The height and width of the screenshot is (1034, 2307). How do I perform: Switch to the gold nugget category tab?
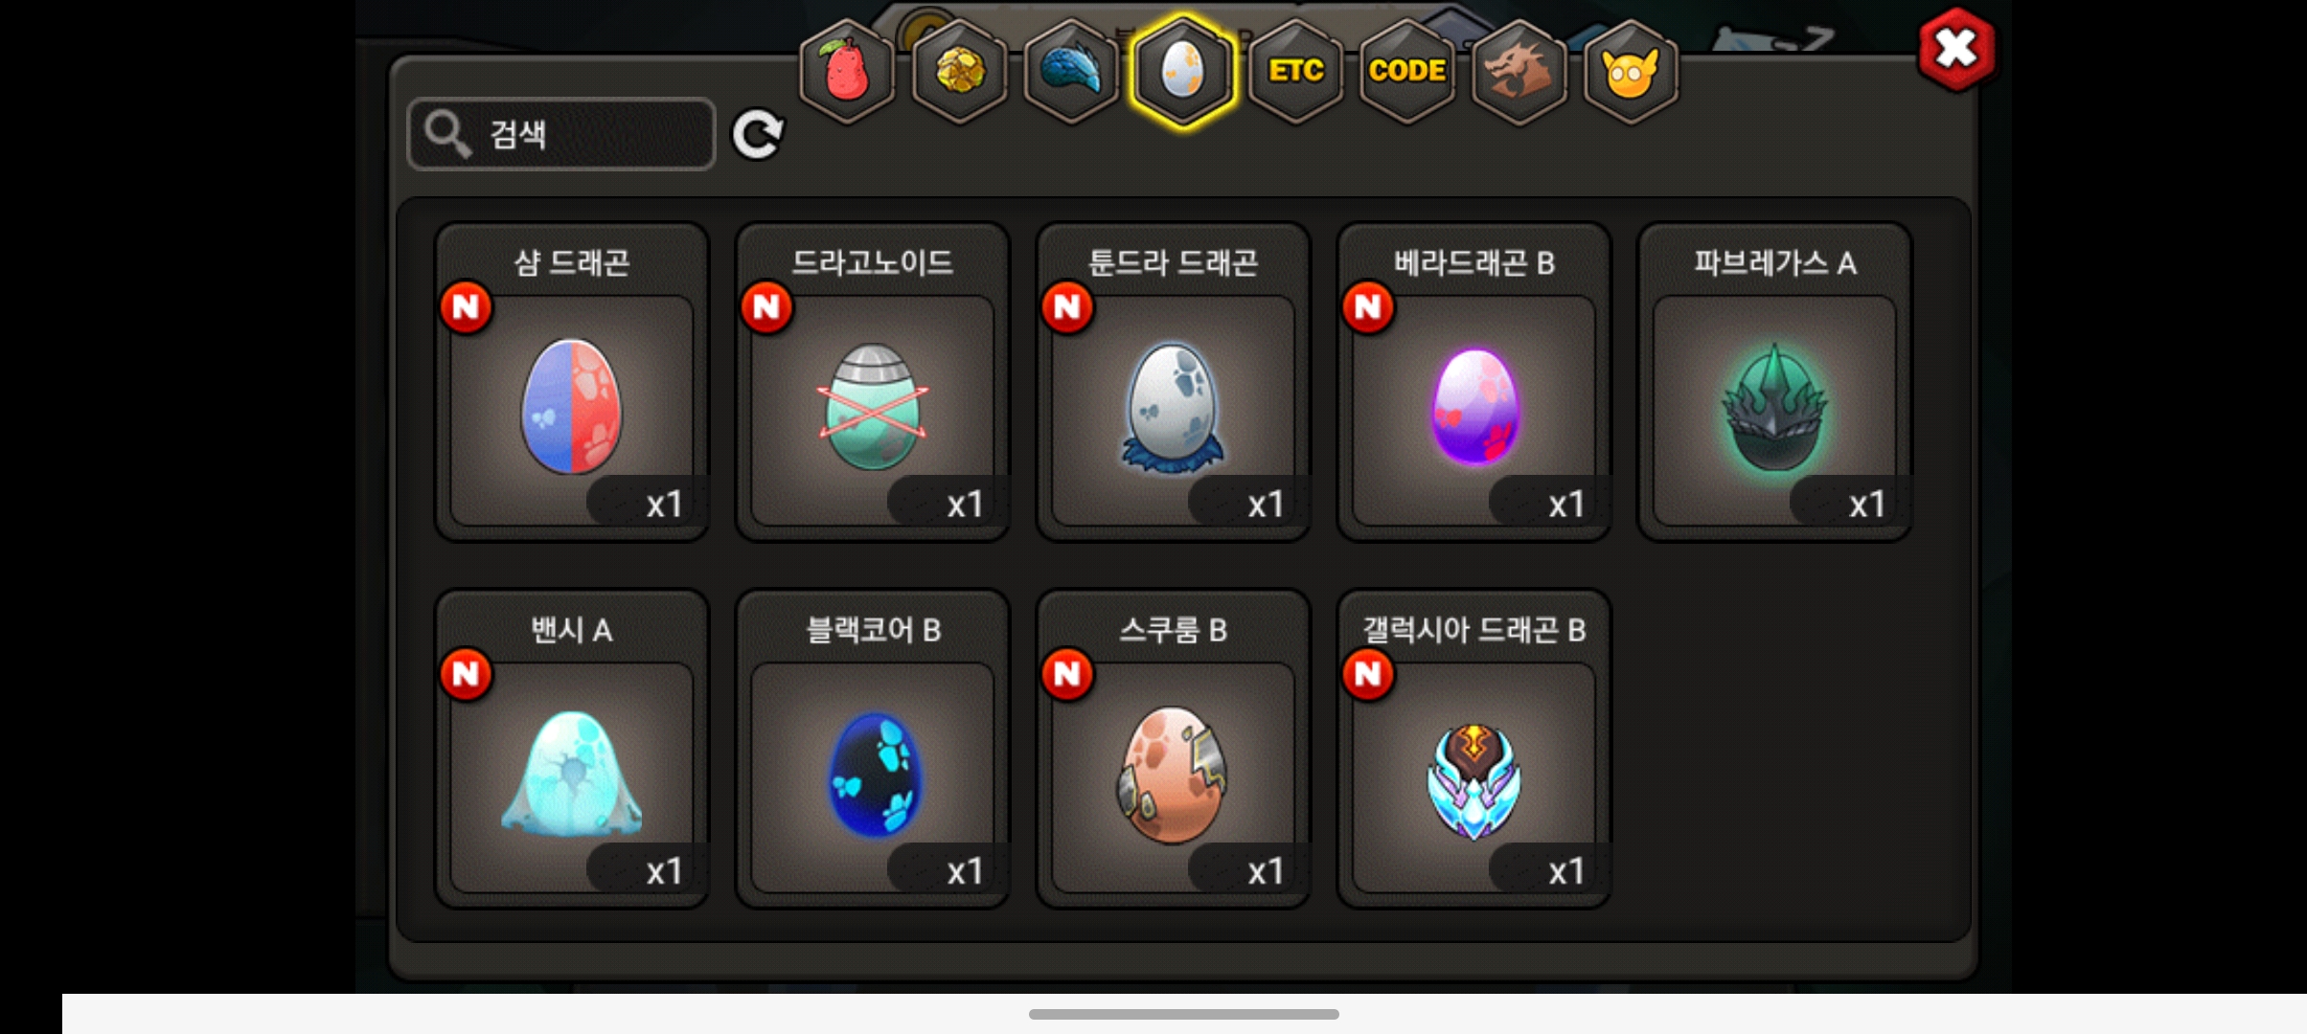click(x=959, y=72)
